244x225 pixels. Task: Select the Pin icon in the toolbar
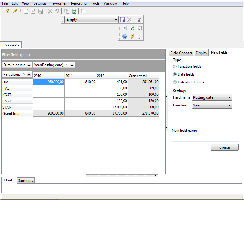click(14, 11)
